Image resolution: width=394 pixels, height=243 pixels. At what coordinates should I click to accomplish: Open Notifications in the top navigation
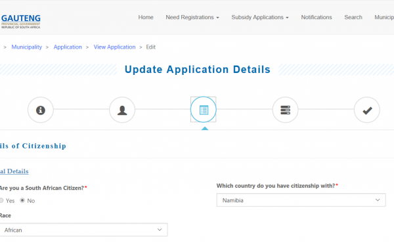tap(317, 17)
